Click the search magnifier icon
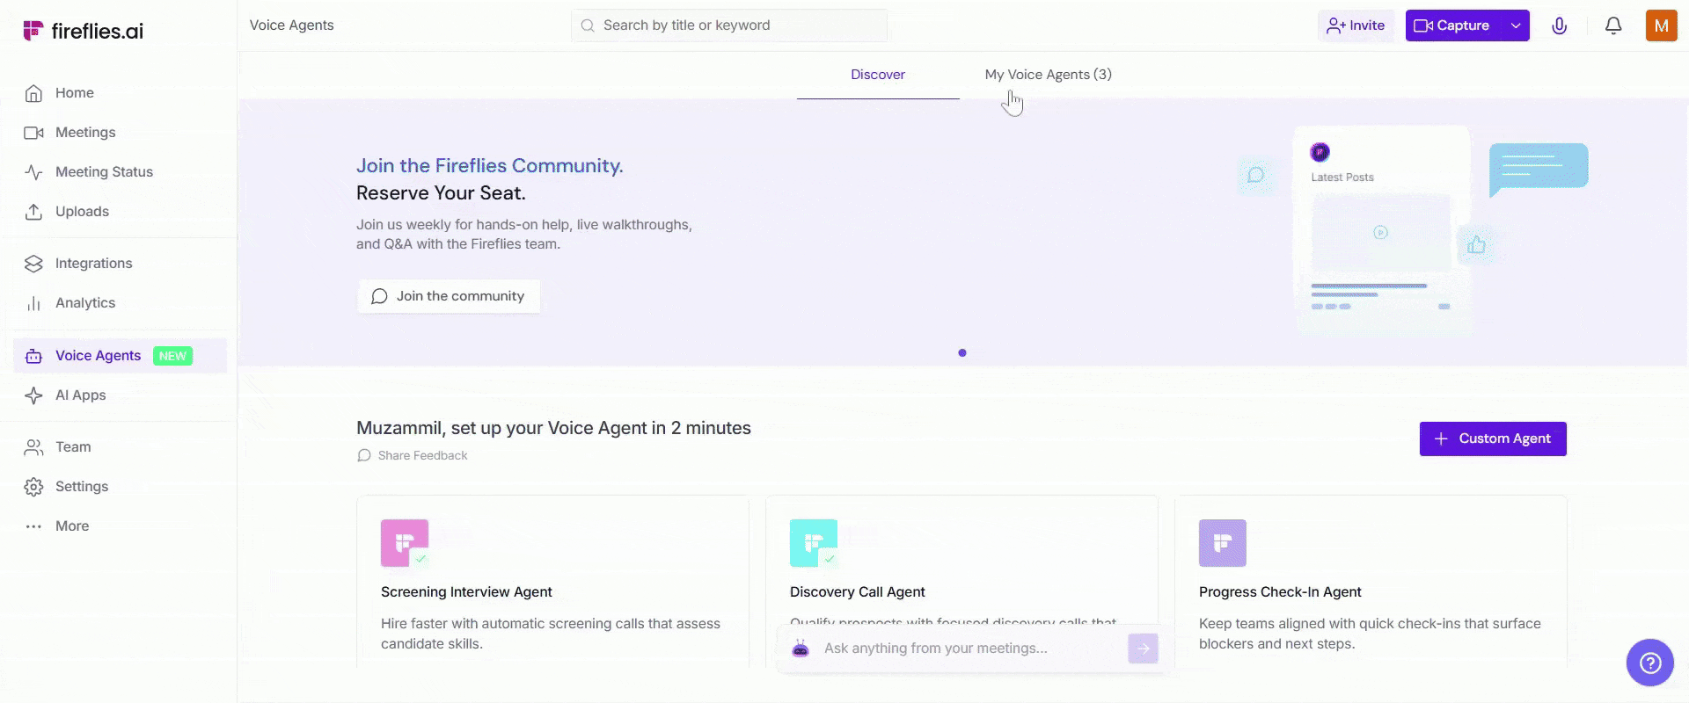1689x703 pixels. tap(588, 25)
